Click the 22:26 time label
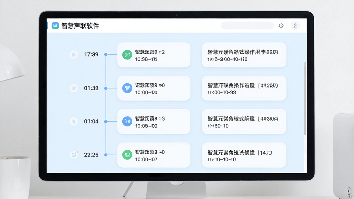Viewport: 354px width, 199px height. tap(91, 155)
